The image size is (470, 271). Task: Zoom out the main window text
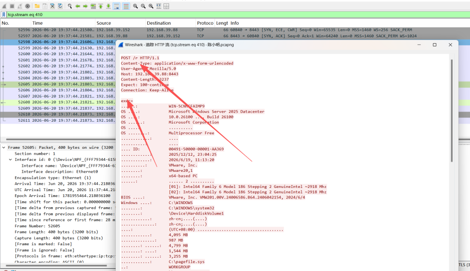pos(143,6)
